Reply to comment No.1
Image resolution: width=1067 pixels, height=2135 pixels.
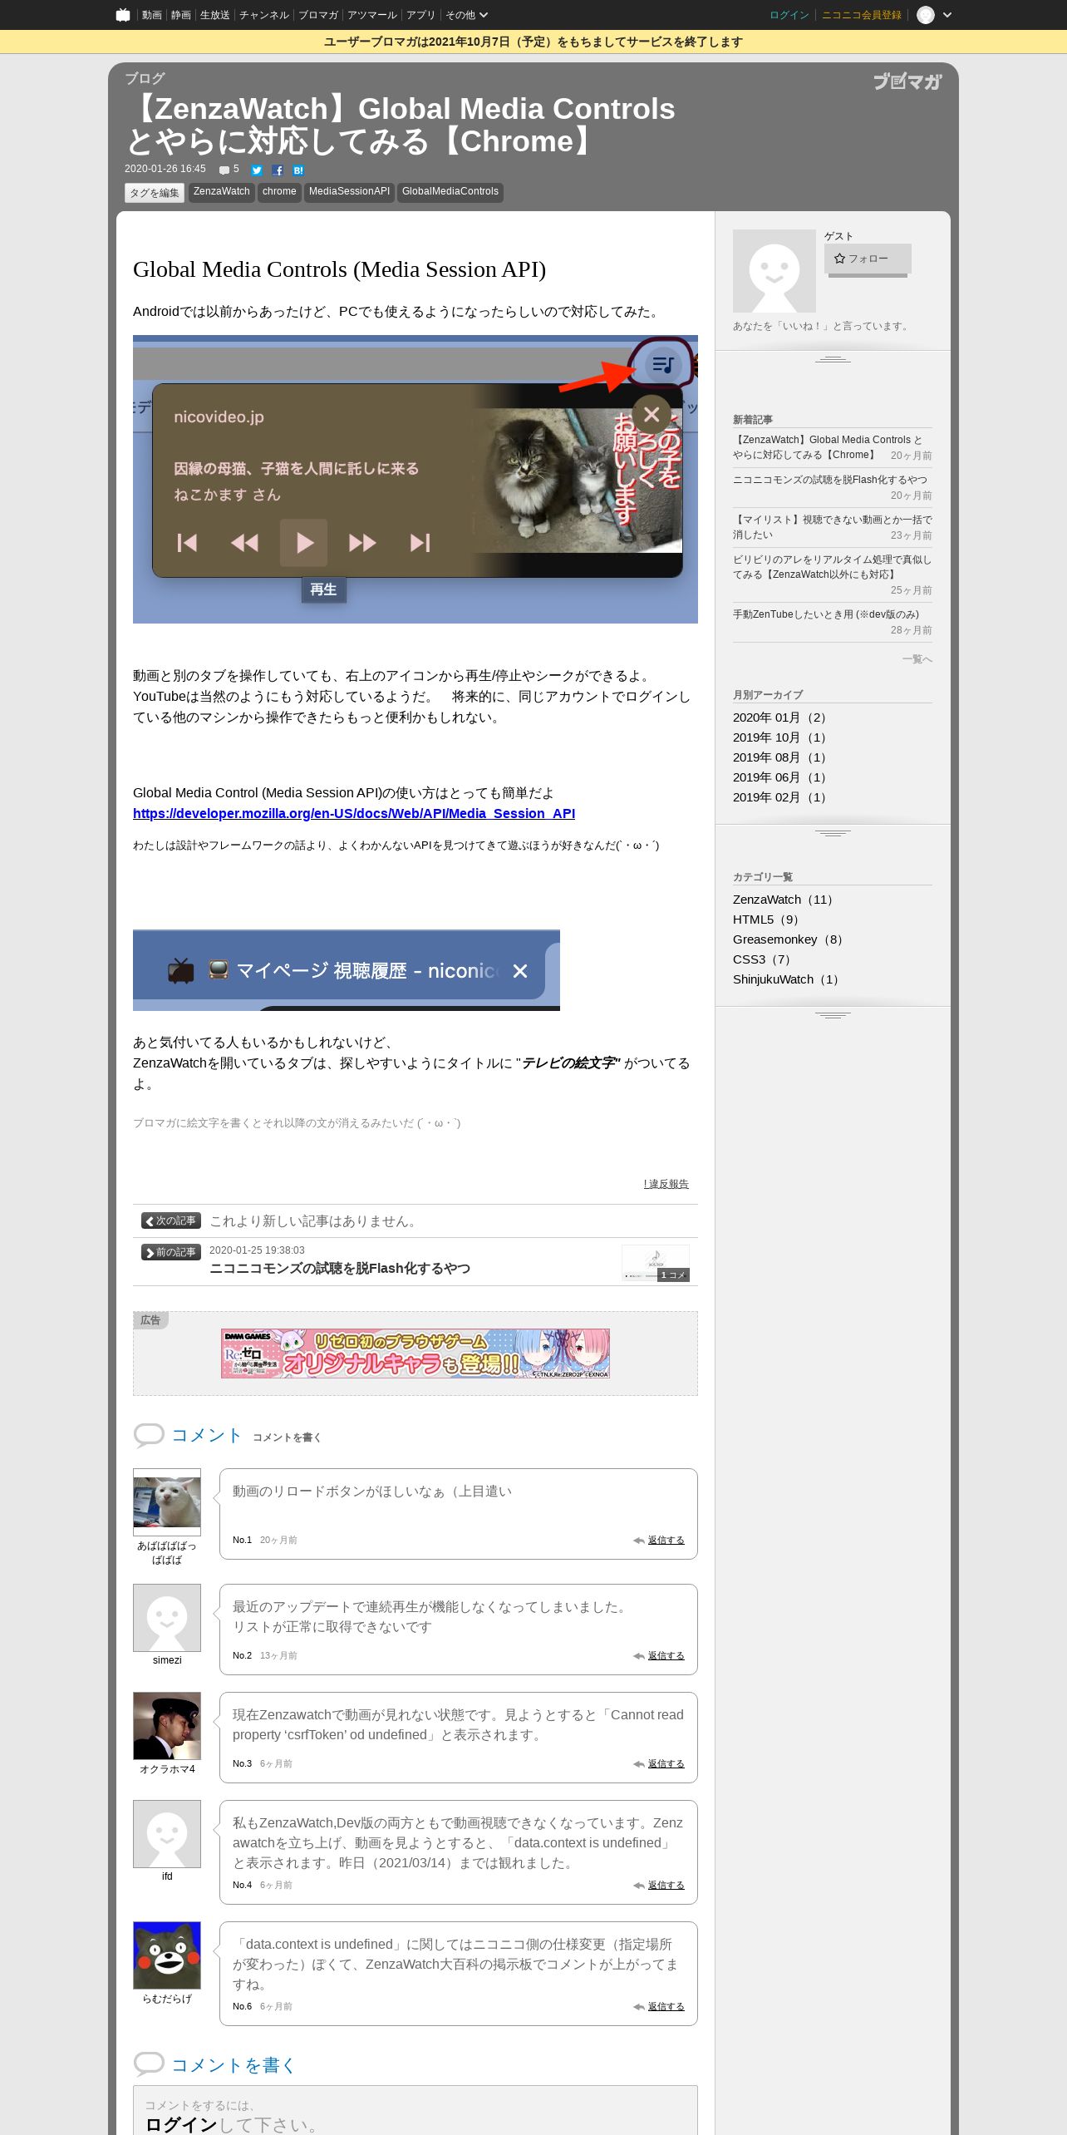coord(666,1541)
